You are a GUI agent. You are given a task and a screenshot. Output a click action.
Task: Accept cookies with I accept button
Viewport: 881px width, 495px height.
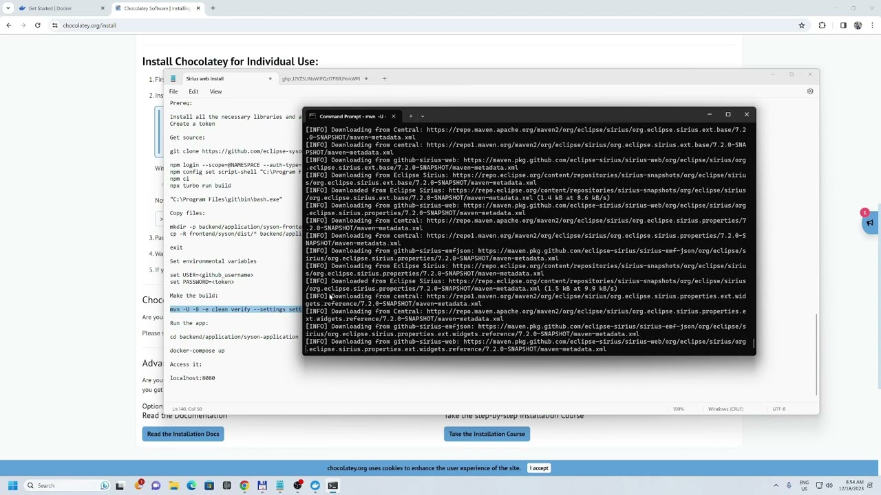tap(539, 468)
